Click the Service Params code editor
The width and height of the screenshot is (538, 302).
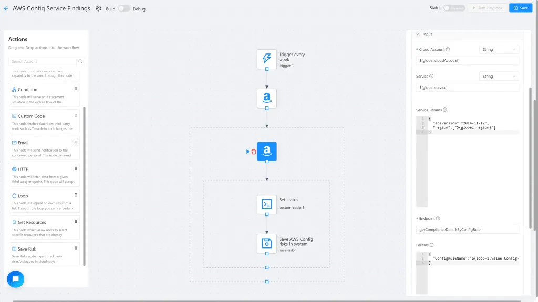coord(467,161)
